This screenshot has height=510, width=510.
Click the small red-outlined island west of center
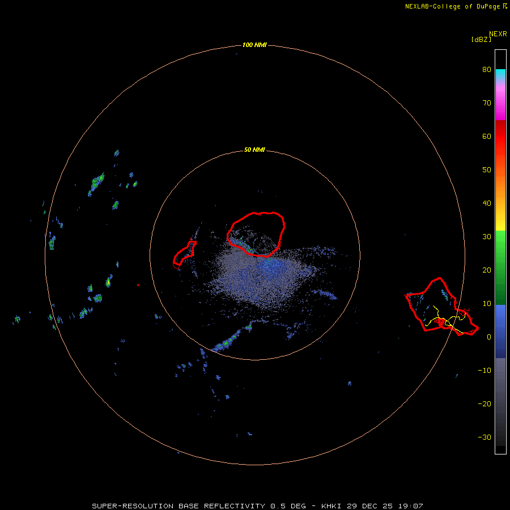click(184, 254)
